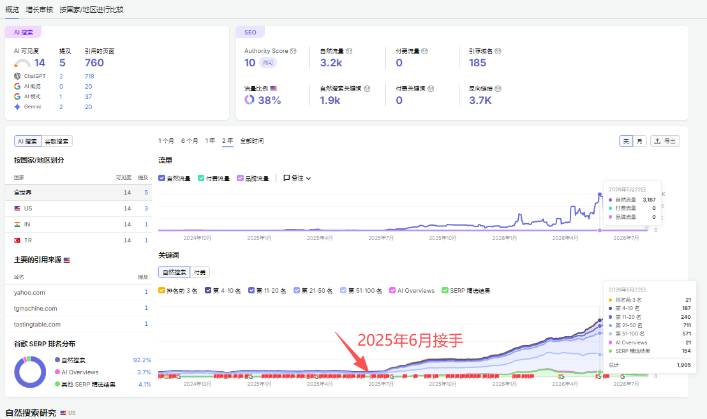Click the 718 cited pages link for ChatGPT

[x=89, y=76]
